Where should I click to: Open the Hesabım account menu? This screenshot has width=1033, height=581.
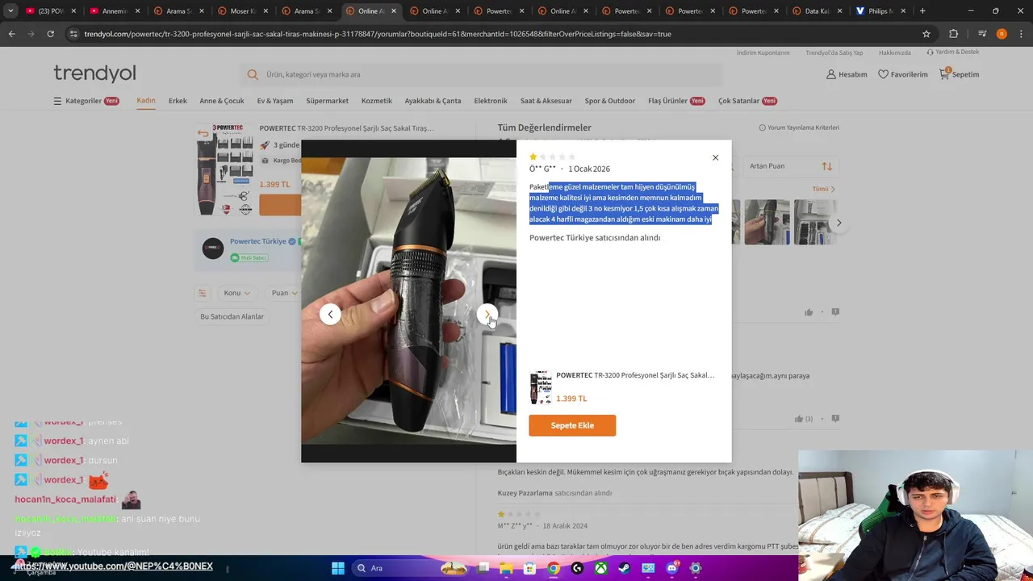point(847,74)
